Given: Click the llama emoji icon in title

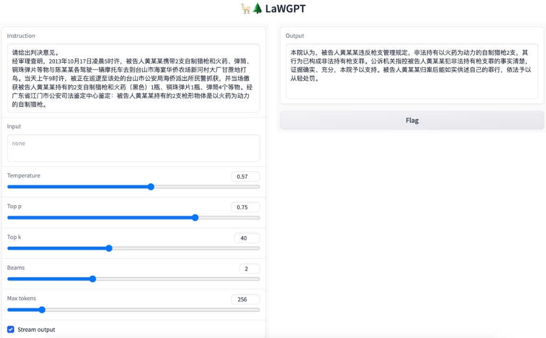Looking at the screenshot, I should click(246, 9).
